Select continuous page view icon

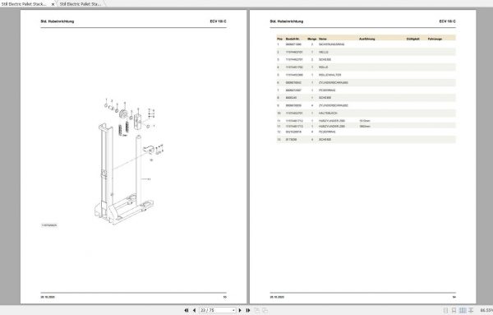pyautogui.click(x=454, y=310)
